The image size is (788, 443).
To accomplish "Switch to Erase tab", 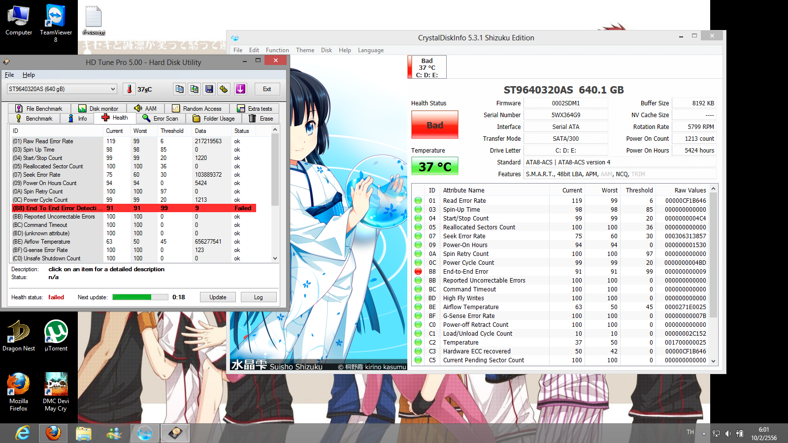I will [x=261, y=119].
